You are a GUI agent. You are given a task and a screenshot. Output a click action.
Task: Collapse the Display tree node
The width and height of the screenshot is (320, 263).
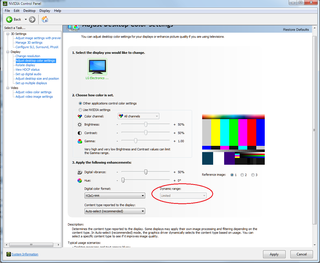coord(8,52)
